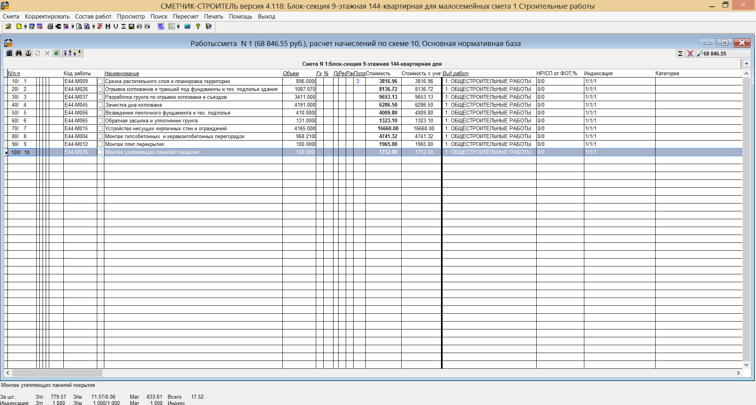The image size is (756, 405).
Task: Open the Помощь menu
Action: (241, 17)
